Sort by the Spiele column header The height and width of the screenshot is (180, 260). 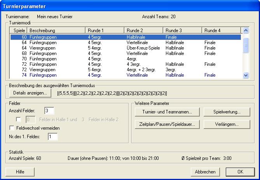coord(19,30)
